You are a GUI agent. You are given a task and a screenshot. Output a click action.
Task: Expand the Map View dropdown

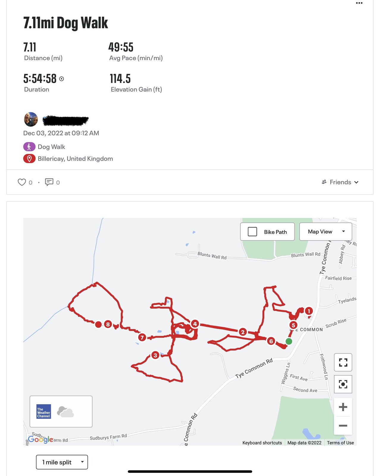(326, 232)
